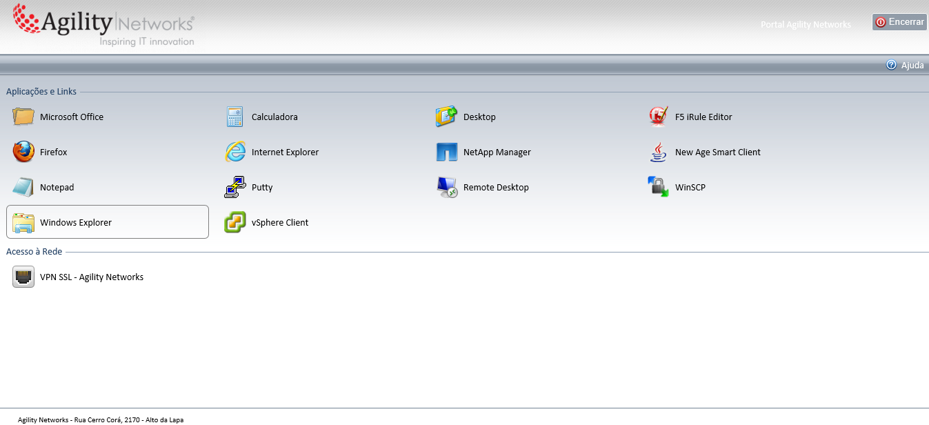The width and height of the screenshot is (929, 425).
Task: Open the VPN SSL - Agility Networks link
Action: coord(92,277)
